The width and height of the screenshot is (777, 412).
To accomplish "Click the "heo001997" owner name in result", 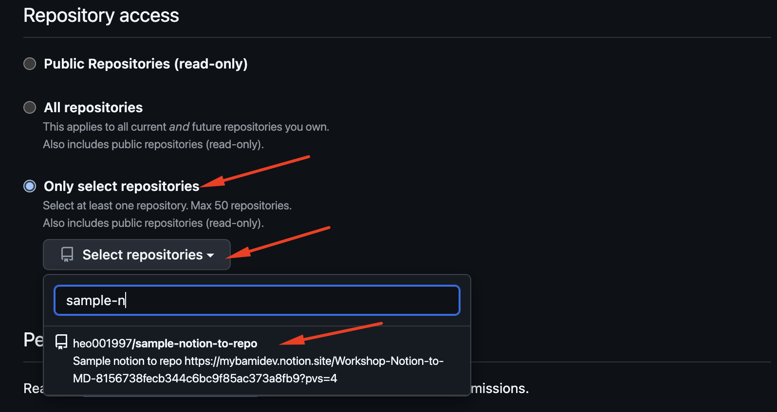I will [x=102, y=343].
